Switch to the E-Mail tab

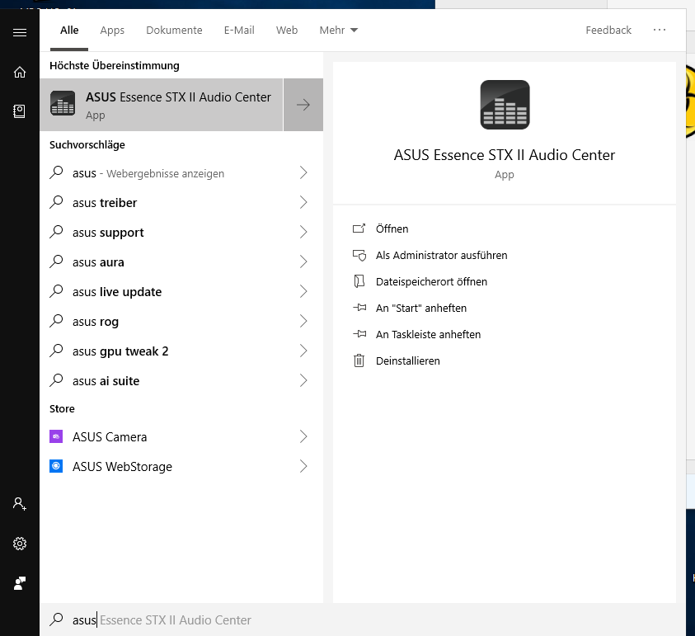pyautogui.click(x=239, y=31)
